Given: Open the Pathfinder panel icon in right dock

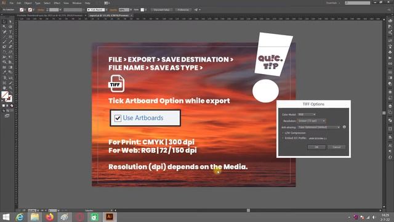Looking at the screenshot, I should tap(390, 121).
